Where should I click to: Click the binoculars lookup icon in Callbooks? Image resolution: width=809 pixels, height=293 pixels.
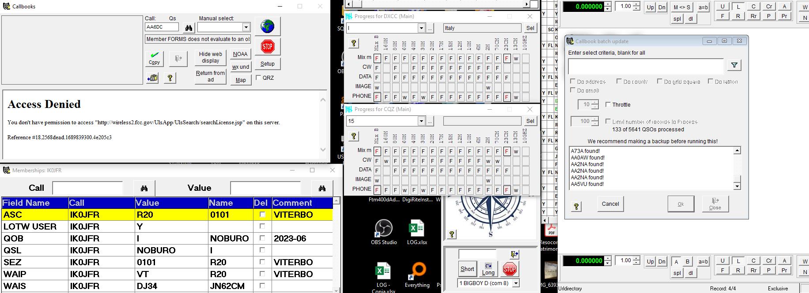[x=189, y=28]
